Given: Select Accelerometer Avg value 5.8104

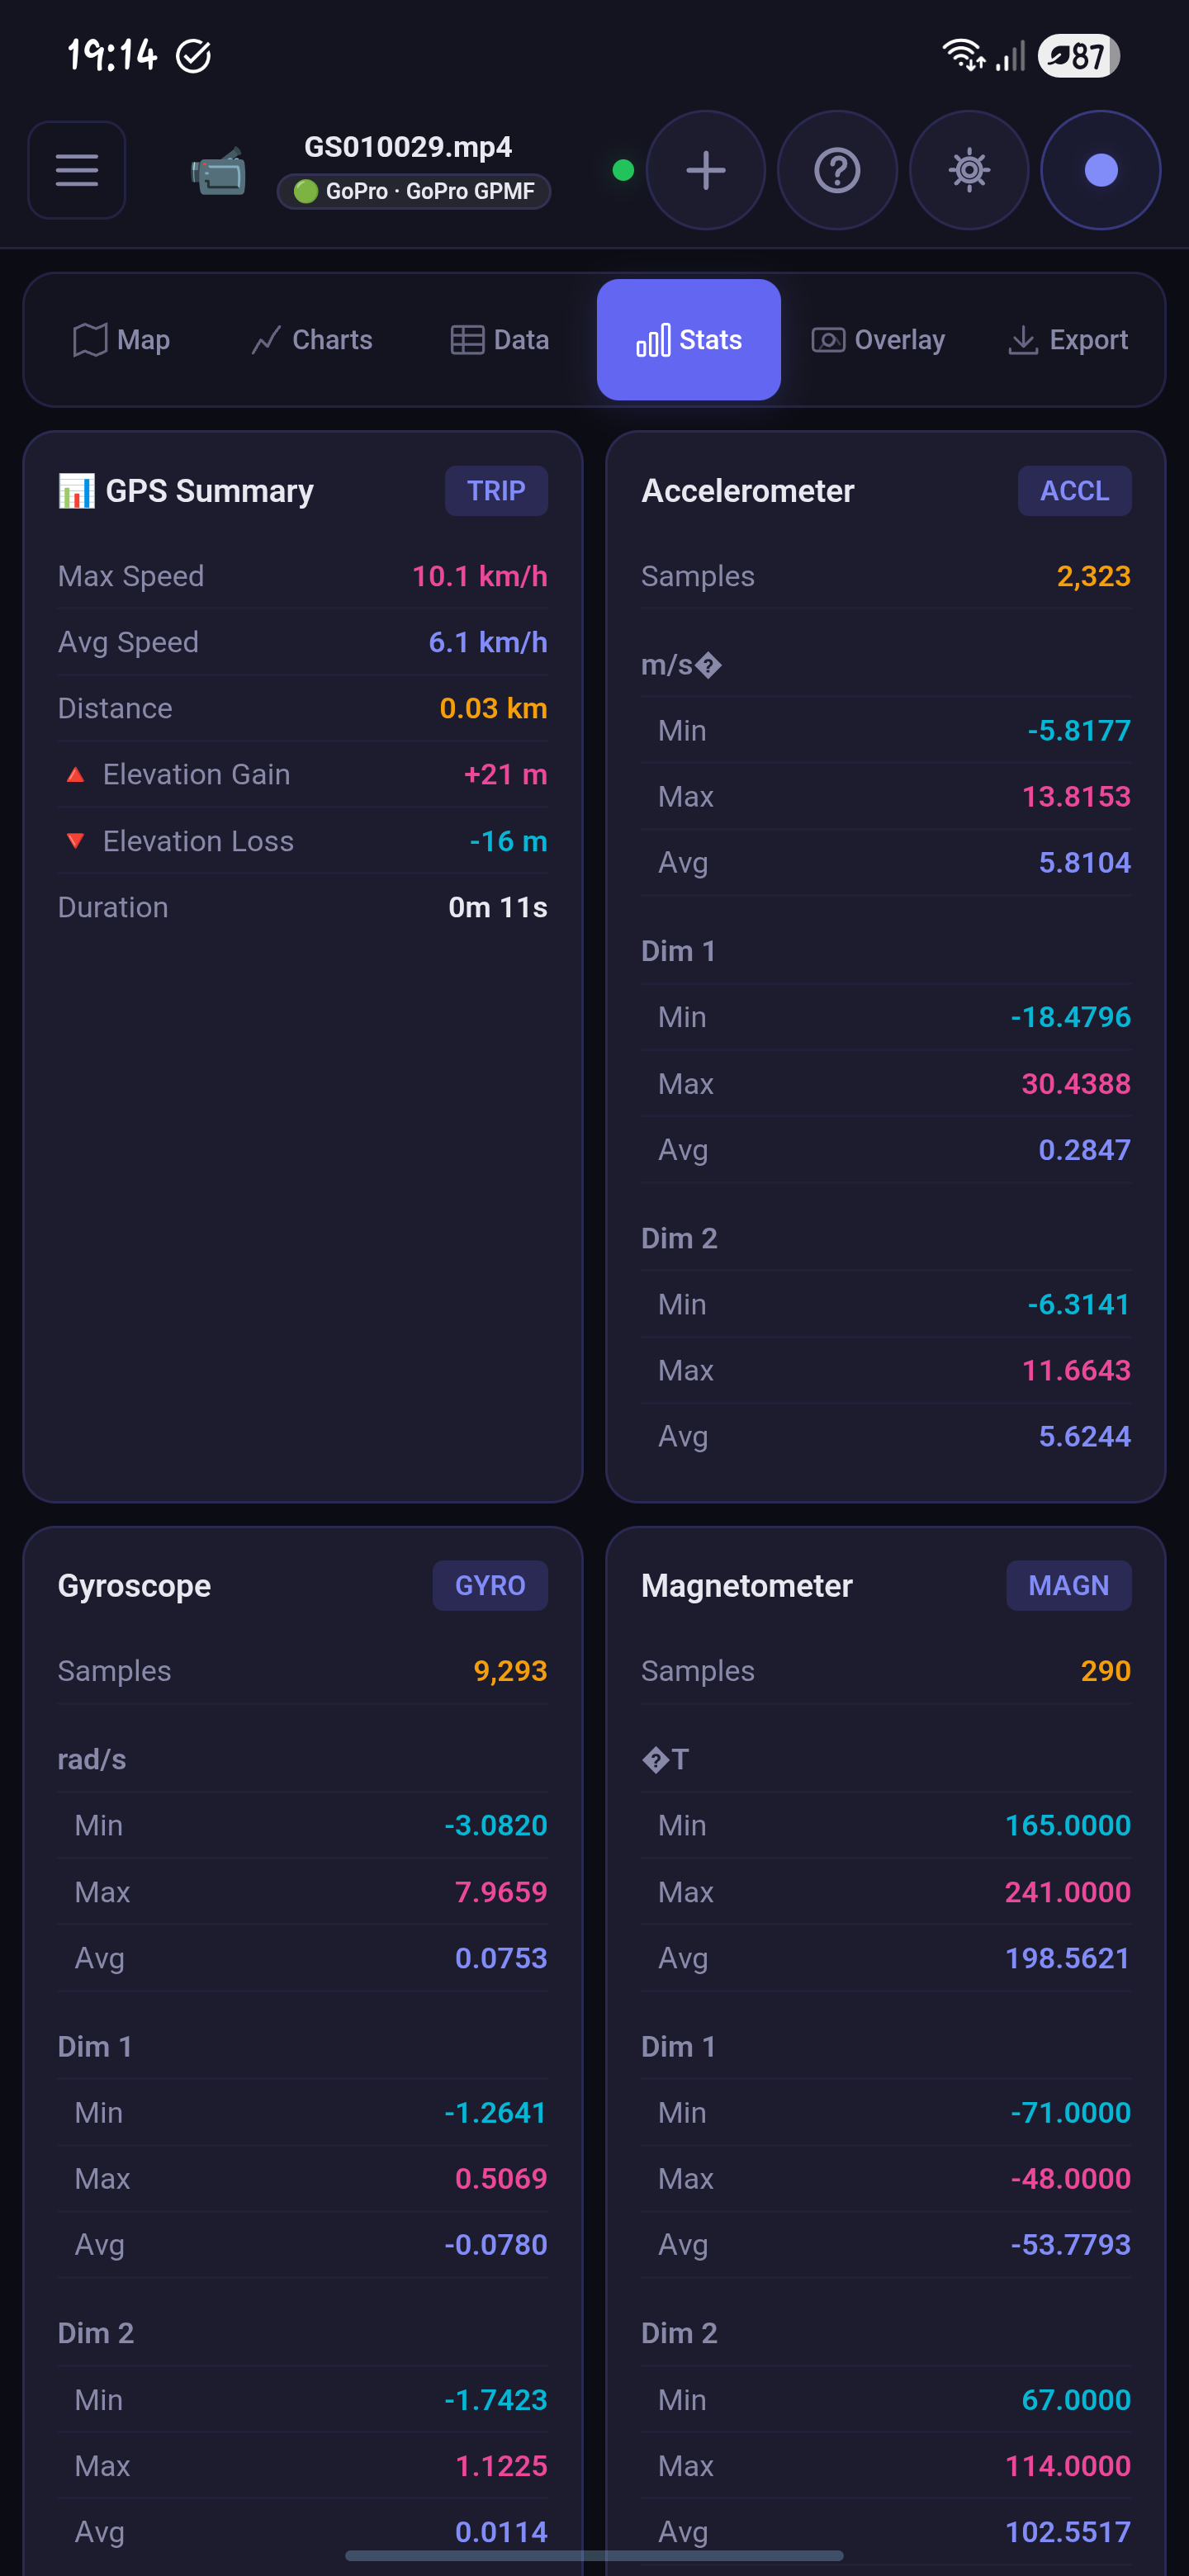Looking at the screenshot, I should tap(1085, 862).
